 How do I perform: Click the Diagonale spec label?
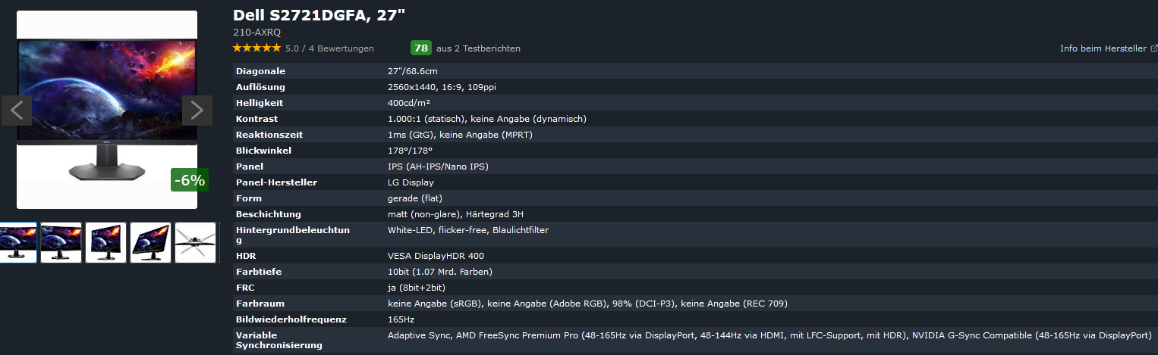coord(260,71)
